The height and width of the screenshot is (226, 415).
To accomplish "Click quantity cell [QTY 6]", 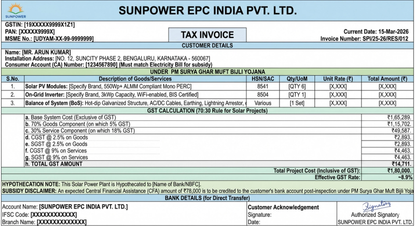I will click(x=297, y=87).
